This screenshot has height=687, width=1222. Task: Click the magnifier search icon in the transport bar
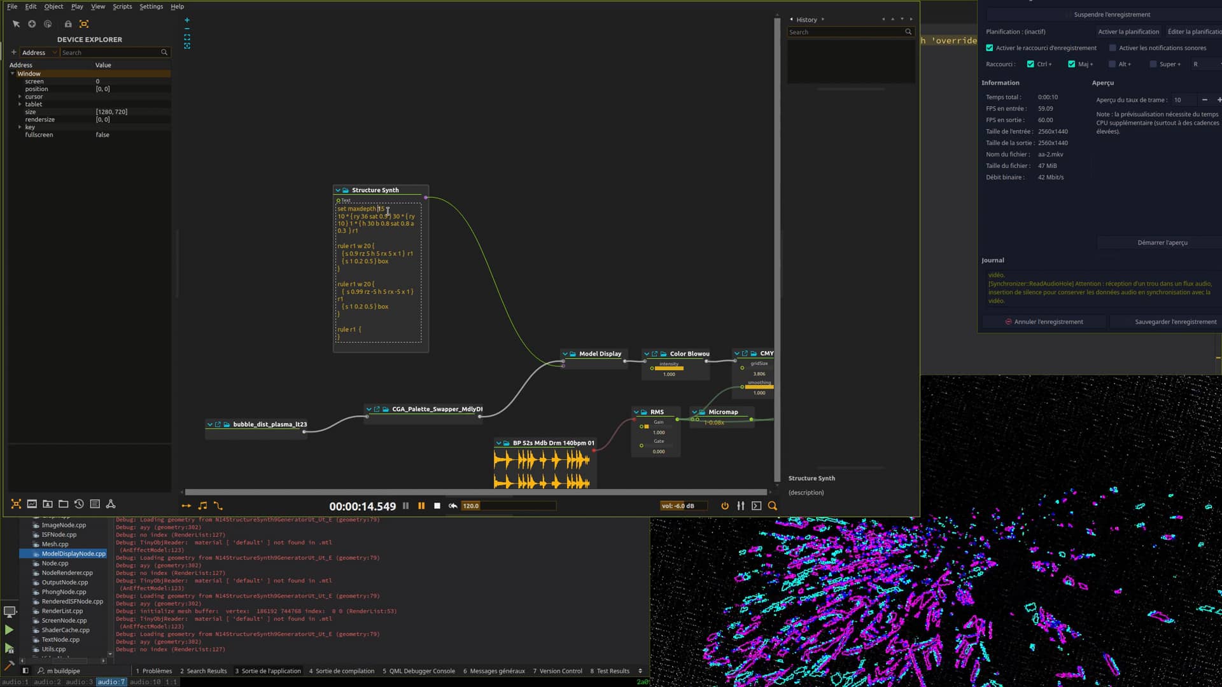point(772,506)
